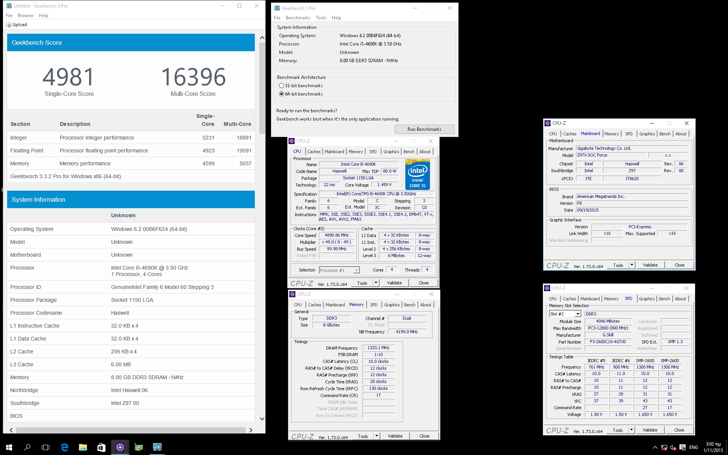Click CPU-Z Mainboard window title icon
728x455 pixels.
tap(547, 123)
